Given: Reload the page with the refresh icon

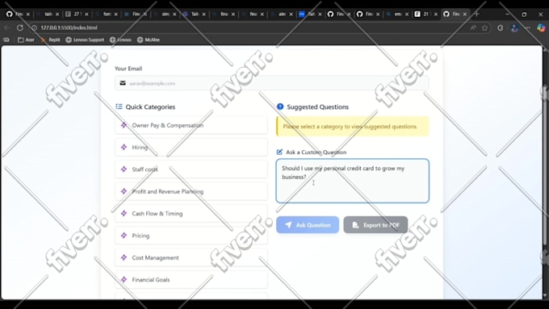Looking at the screenshot, I should 20,27.
